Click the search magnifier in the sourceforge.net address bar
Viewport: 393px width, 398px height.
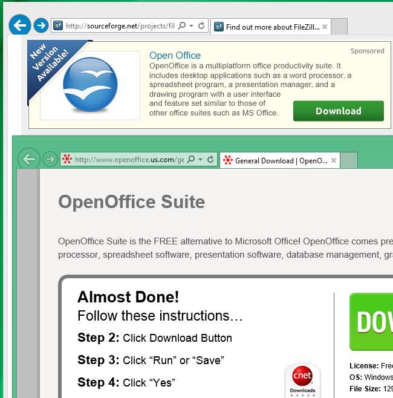182,25
